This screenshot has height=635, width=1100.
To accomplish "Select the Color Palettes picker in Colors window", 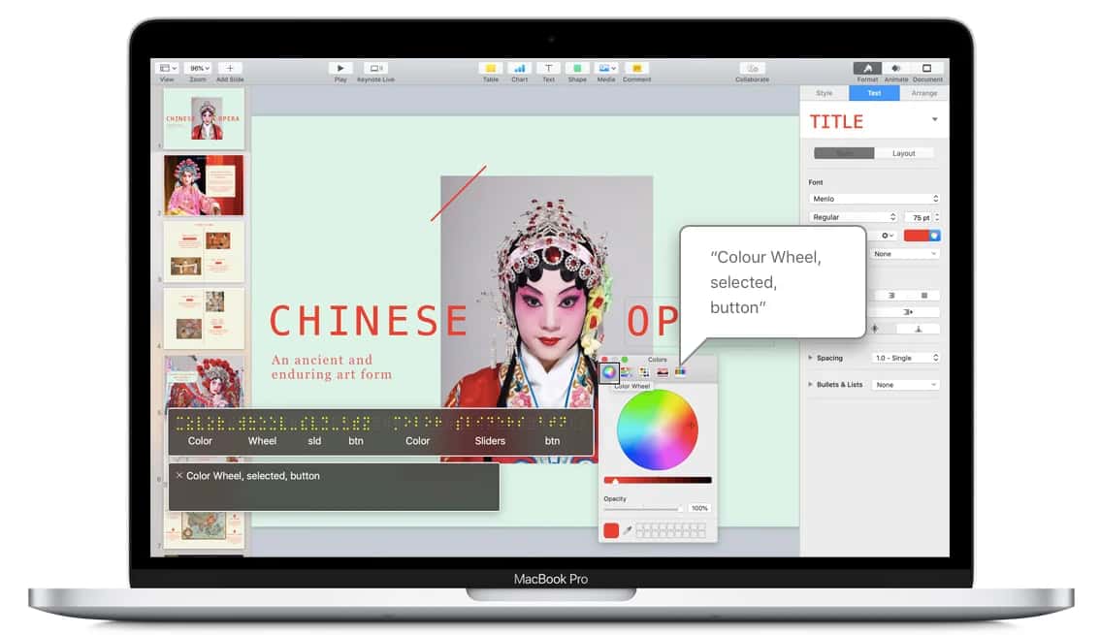I will 644,372.
